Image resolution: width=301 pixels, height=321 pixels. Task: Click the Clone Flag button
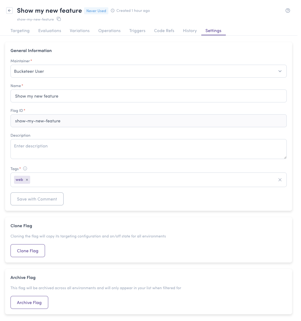click(x=27, y=250)
